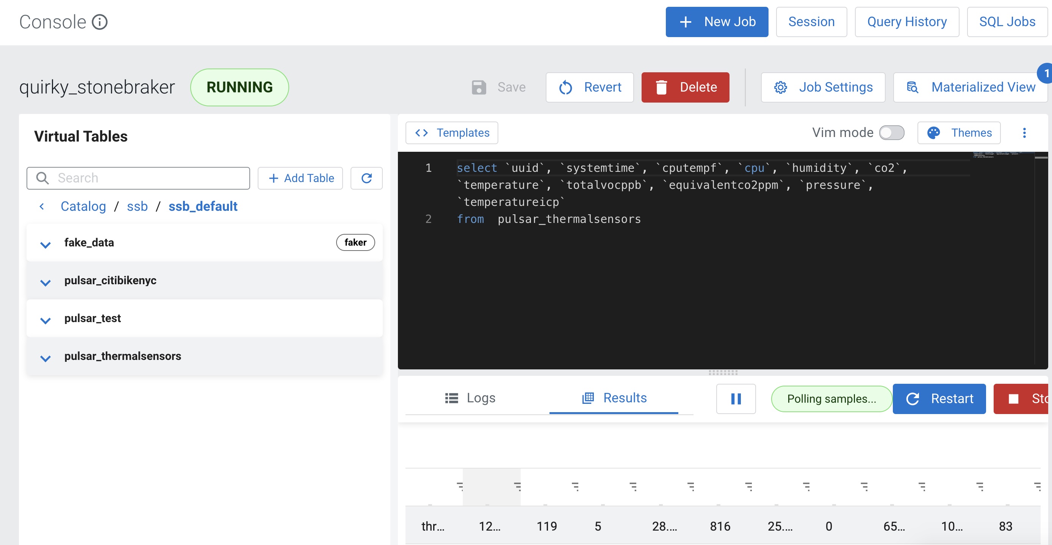Pause results sampling
The height and width of the screenshot is (545, 1052).
(736, 399)
